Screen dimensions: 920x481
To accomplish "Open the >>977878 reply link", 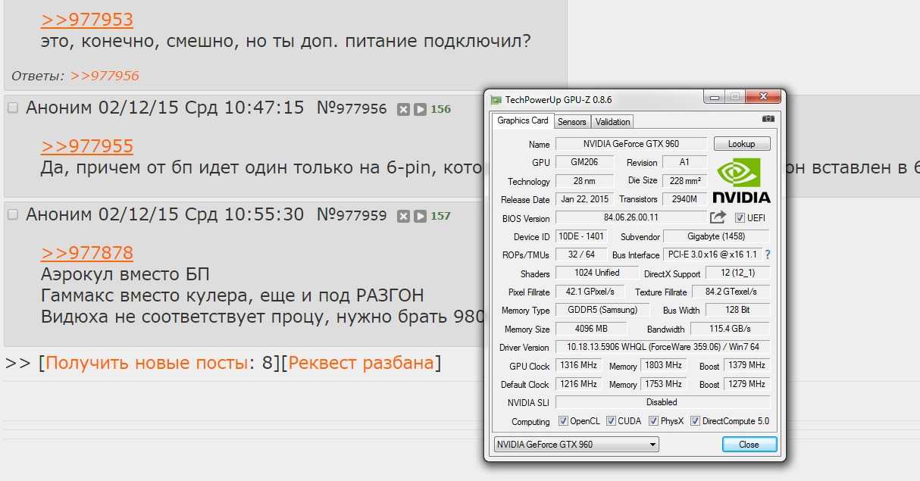I will pos(87,253).
